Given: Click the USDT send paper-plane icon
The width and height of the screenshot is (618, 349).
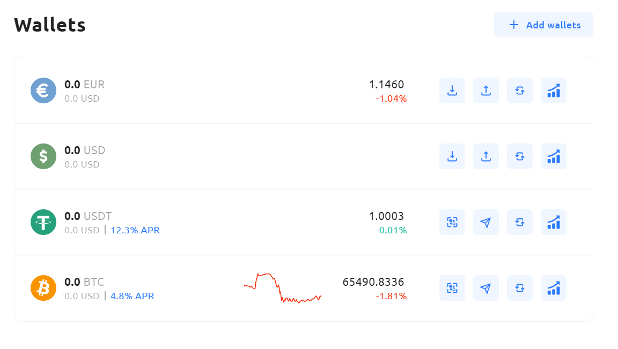Looking at the screenshot, I should (x=486, y=222).
